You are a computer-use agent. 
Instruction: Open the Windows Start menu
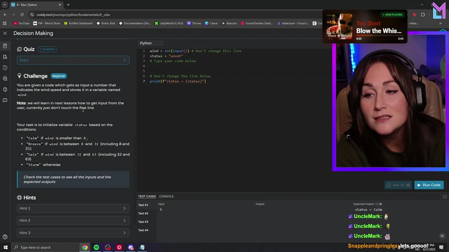click(5, 247)
